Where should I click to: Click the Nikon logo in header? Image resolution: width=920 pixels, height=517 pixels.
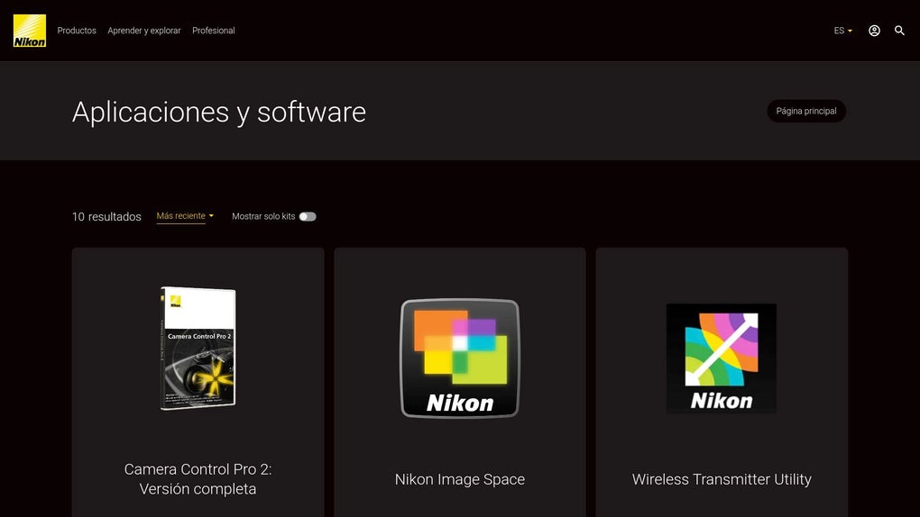pos(30,31)
